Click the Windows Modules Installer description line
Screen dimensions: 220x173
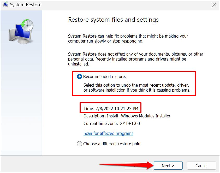click(x=127, y=116)
